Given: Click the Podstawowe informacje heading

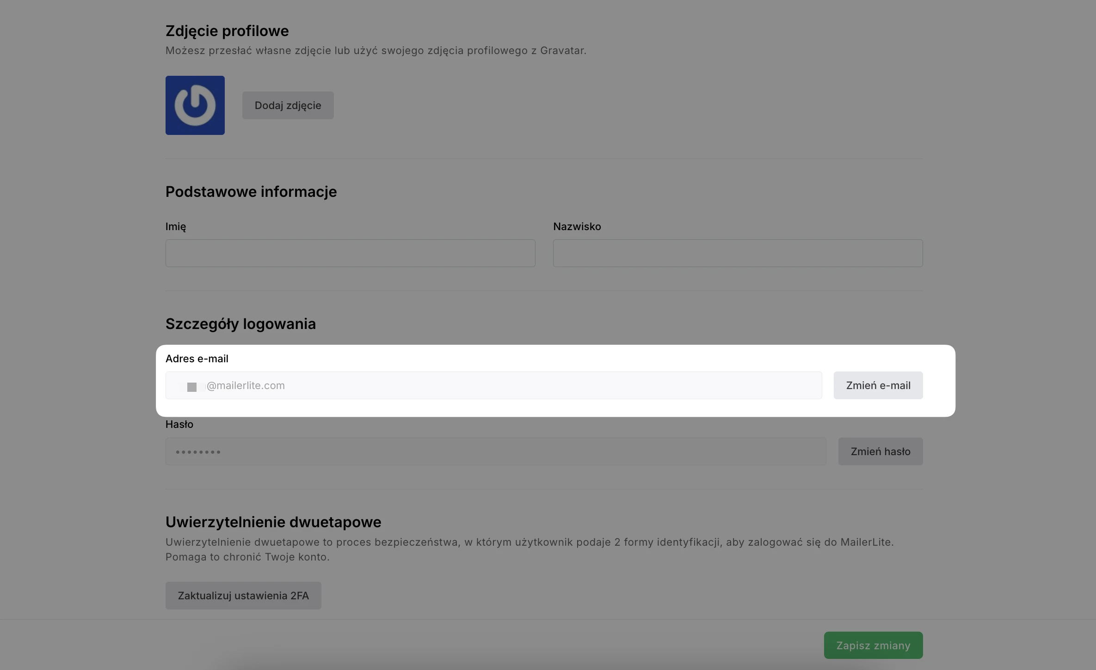Looking at the screenshot, I should point(251,192).
